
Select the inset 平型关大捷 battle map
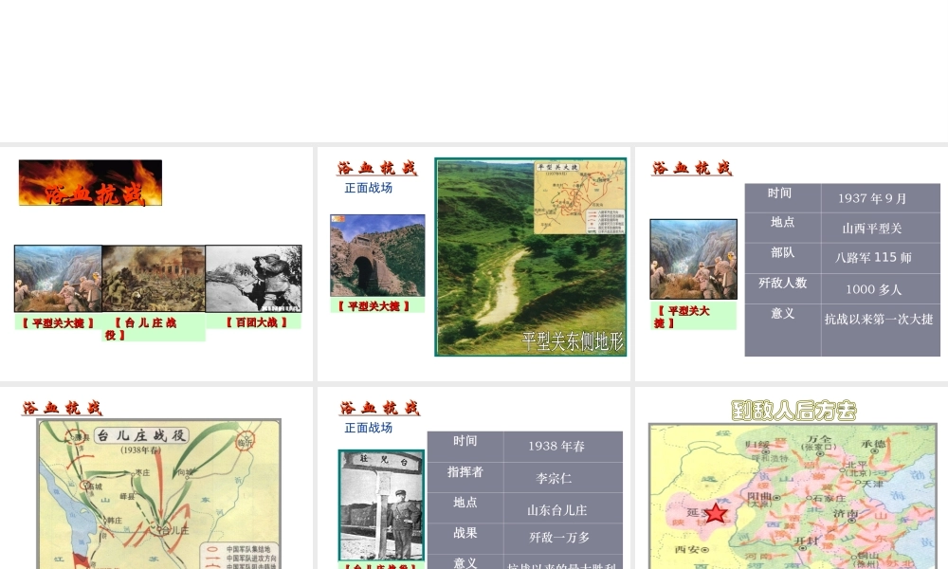579,197
